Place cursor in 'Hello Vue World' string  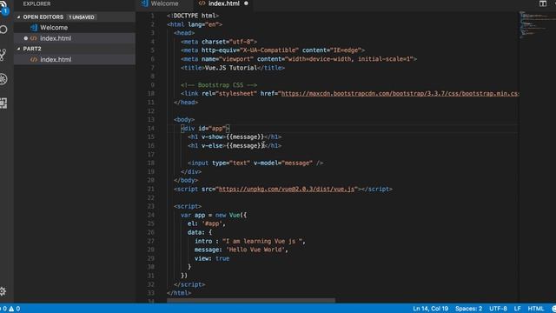(255, 250)
